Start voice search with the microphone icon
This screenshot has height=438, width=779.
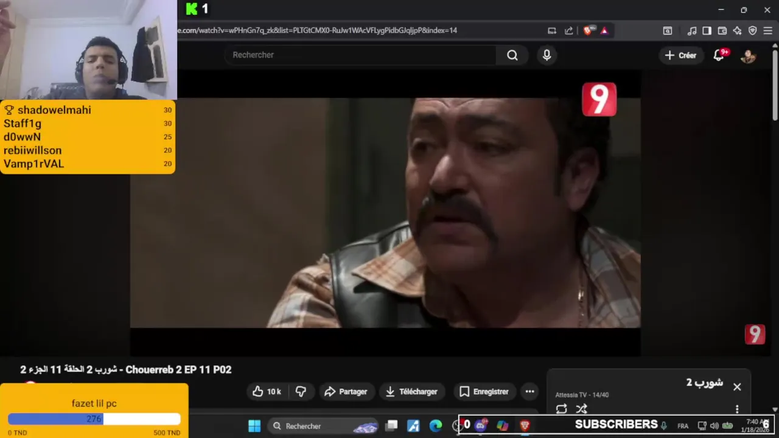tap(547, 55)
